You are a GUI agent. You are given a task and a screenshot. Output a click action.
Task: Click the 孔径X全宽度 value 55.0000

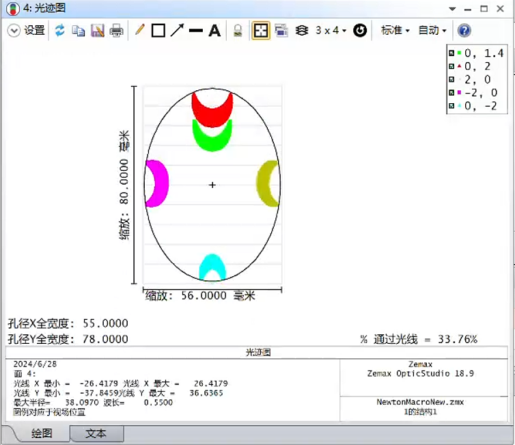pos(105,323)
